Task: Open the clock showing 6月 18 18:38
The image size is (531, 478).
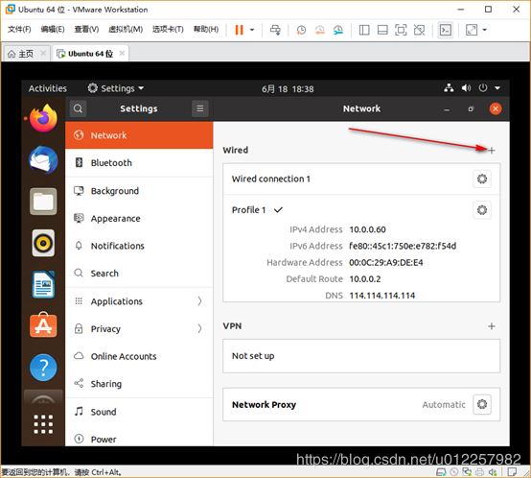Action: click(288, 89)
